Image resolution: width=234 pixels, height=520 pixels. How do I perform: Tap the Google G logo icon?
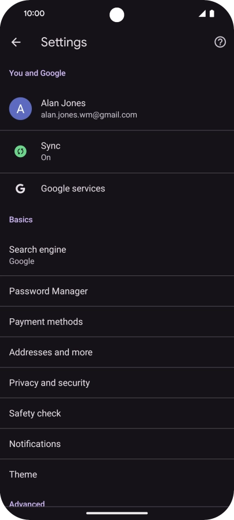tap(20, 189)
